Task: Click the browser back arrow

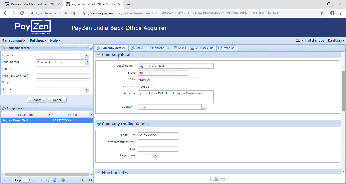Action: pos(6,13)
